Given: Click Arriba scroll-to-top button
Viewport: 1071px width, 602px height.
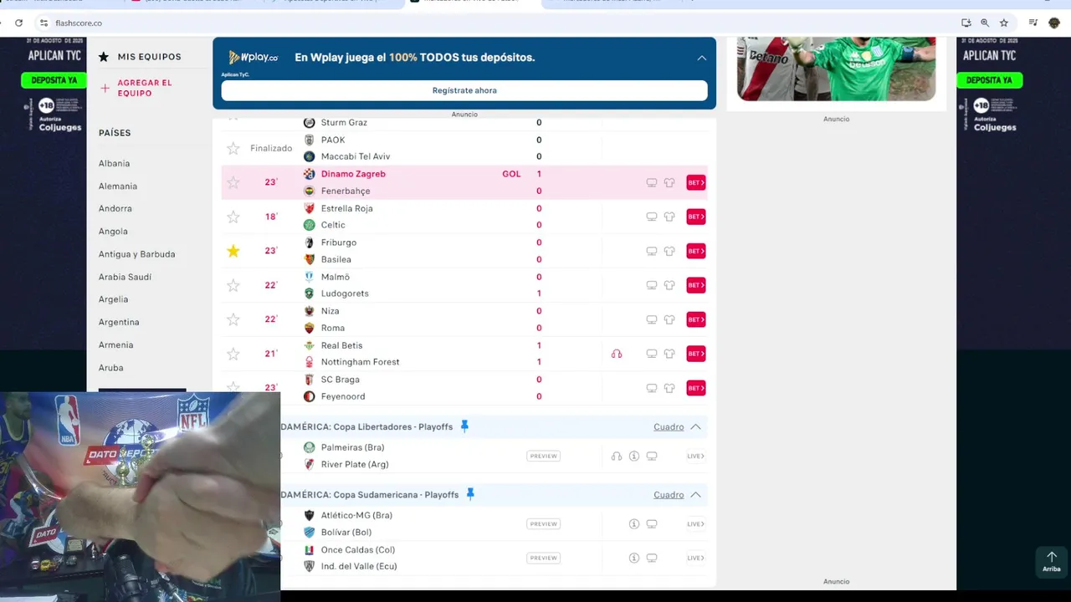Looking at the screenshot, I should tap(1052, 561).
